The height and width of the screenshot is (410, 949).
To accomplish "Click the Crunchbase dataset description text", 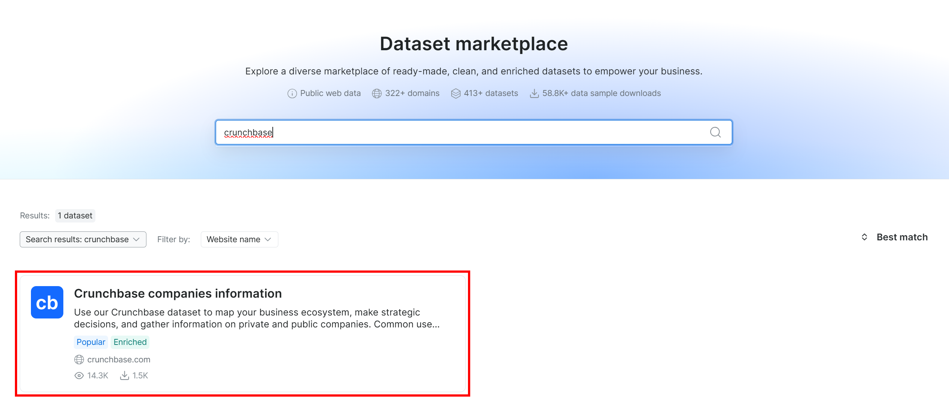I will point(257,318).
